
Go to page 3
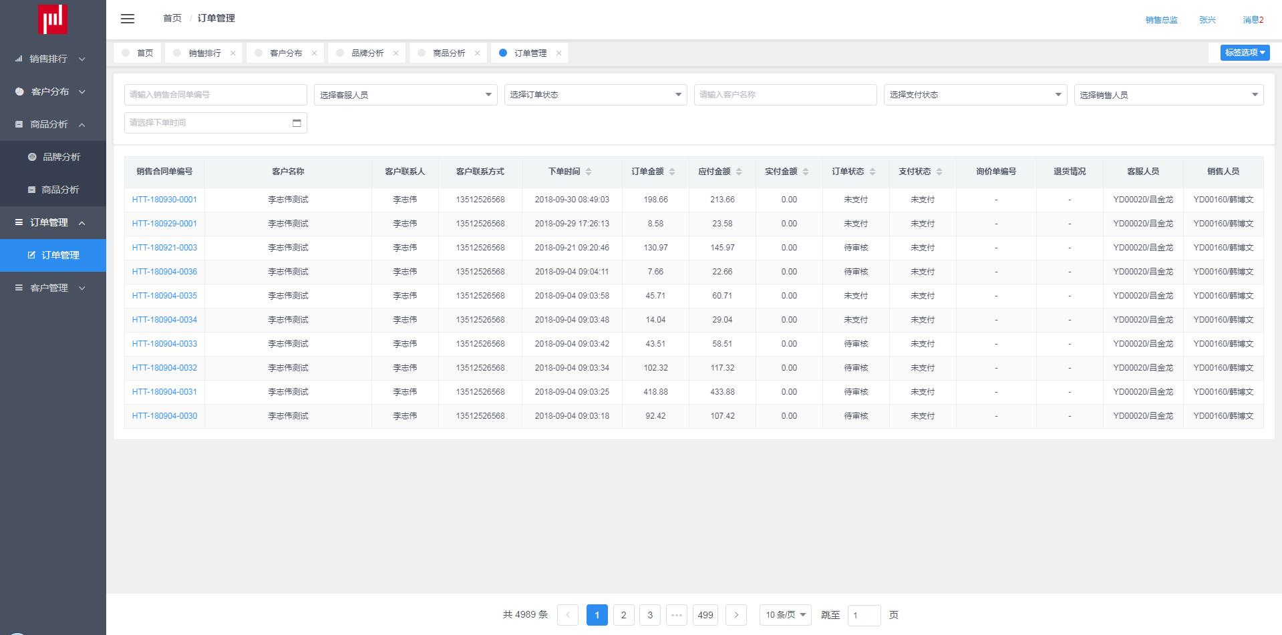[x=650, y=615]
